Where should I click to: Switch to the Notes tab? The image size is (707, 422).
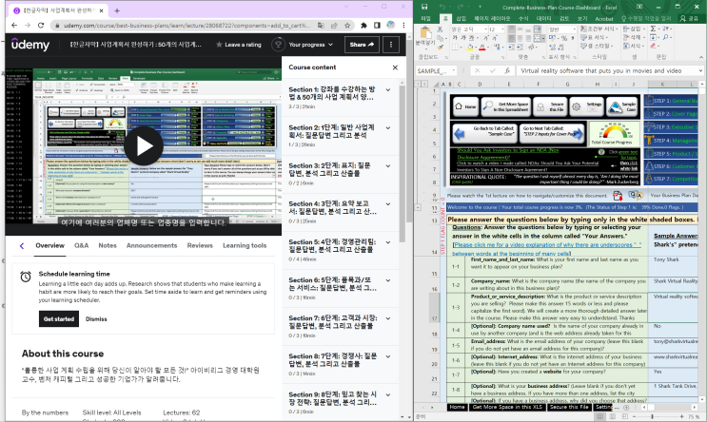[x=108, y=245]
